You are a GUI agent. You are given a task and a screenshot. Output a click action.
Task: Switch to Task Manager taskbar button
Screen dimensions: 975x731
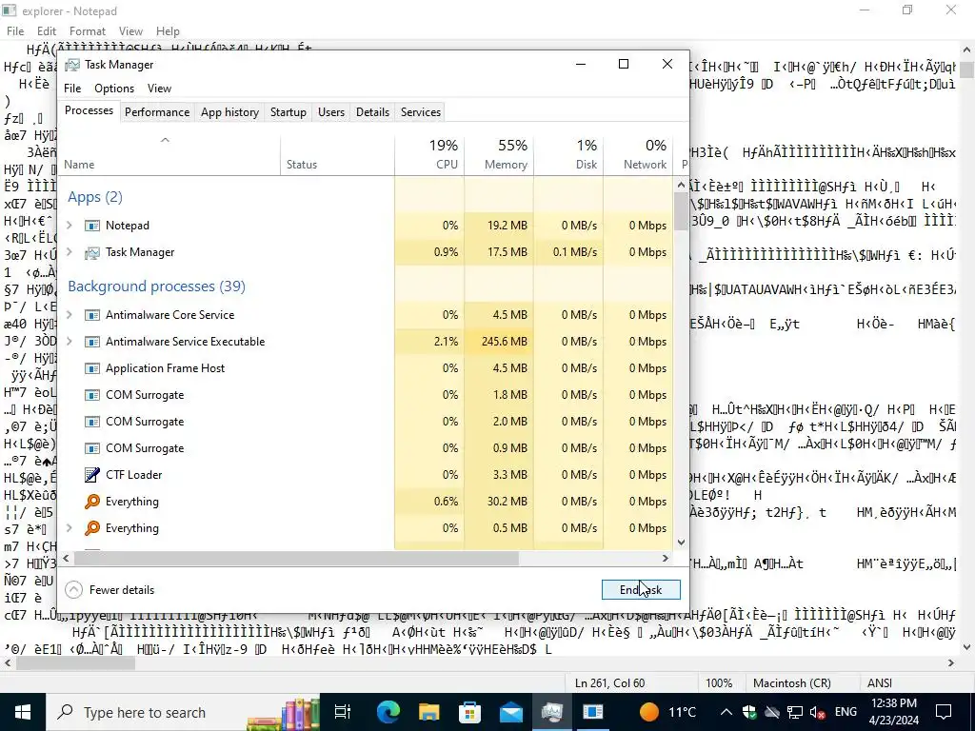552,712
